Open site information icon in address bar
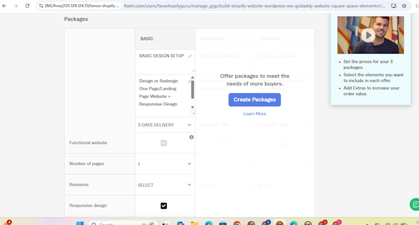 41,6
